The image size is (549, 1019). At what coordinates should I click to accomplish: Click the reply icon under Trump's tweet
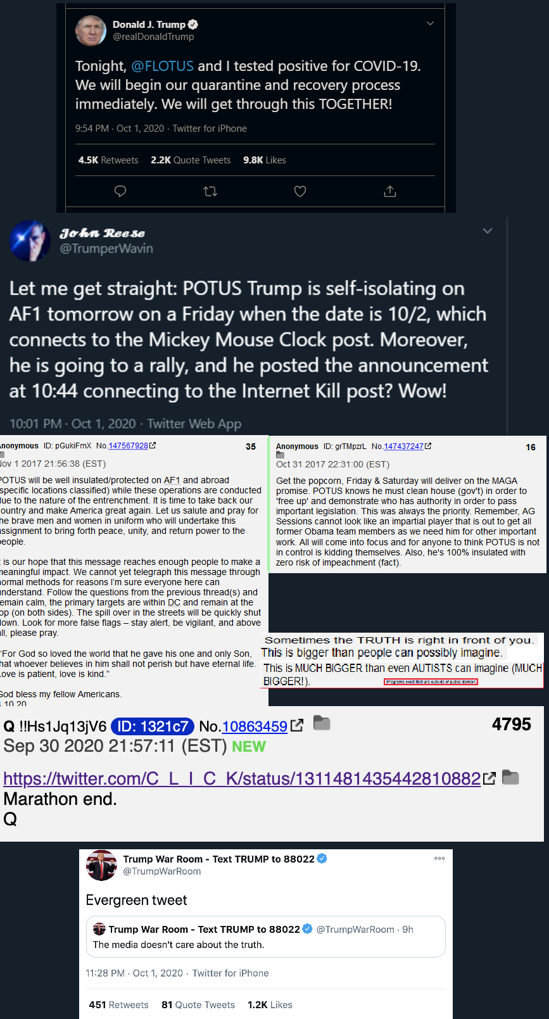pos(120,191)
